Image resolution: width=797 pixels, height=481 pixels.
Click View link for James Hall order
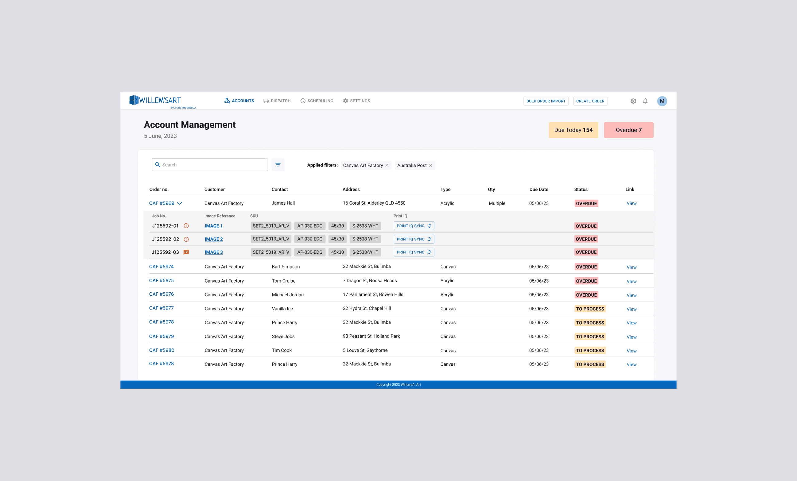(x=632, y=203)
